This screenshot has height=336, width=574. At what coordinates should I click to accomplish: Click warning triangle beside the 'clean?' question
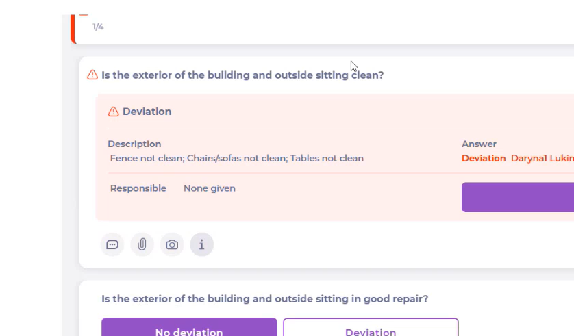[x=92, y=75]
